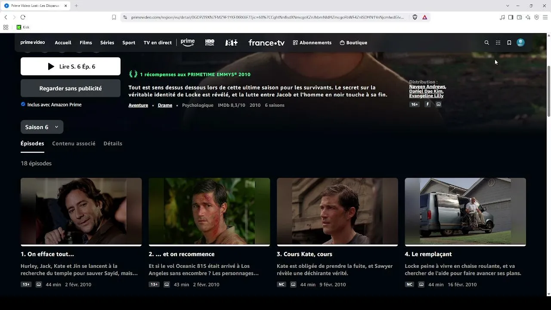Open the Séries navigation item
551x310 pixels.
[107, 43]
